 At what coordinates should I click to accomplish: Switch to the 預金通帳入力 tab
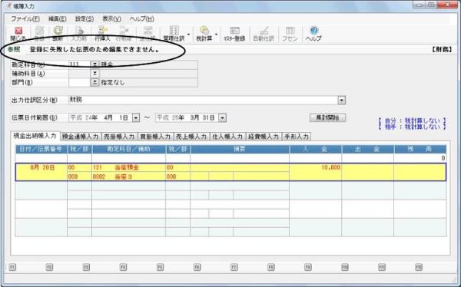pyautogui.click(x=81, y=137)
